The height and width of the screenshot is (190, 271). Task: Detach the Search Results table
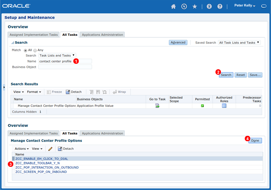[x=74, y=92]
